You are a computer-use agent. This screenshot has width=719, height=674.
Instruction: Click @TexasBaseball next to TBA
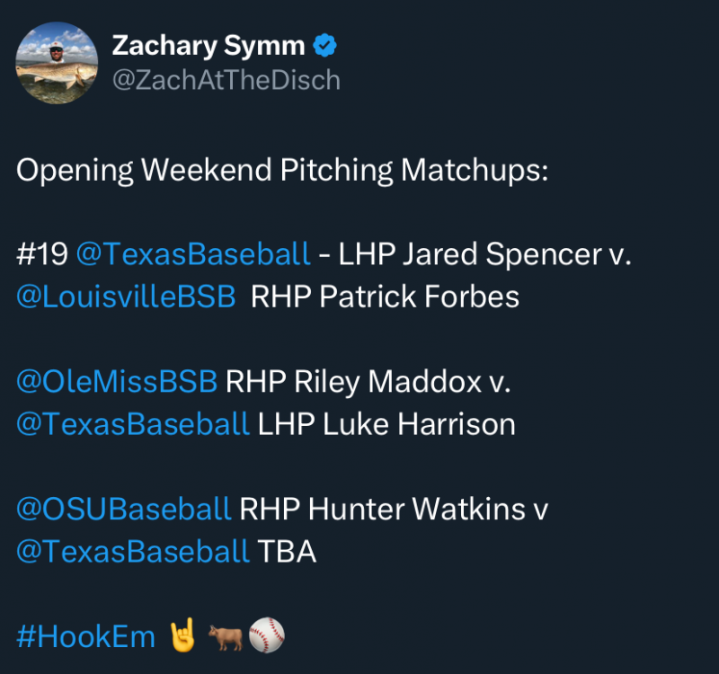click(x=133, y=551)
